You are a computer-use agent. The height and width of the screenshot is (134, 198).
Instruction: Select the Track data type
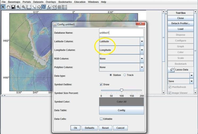[125, 75]
